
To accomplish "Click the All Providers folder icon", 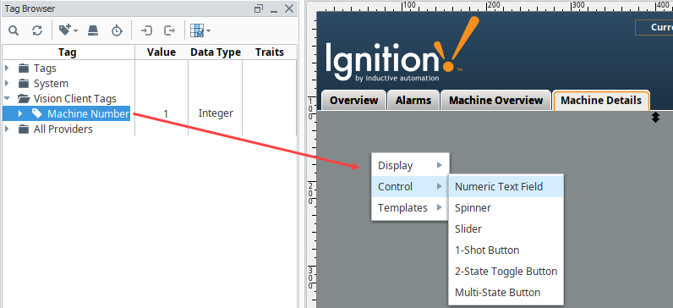I will click(24, 129).
